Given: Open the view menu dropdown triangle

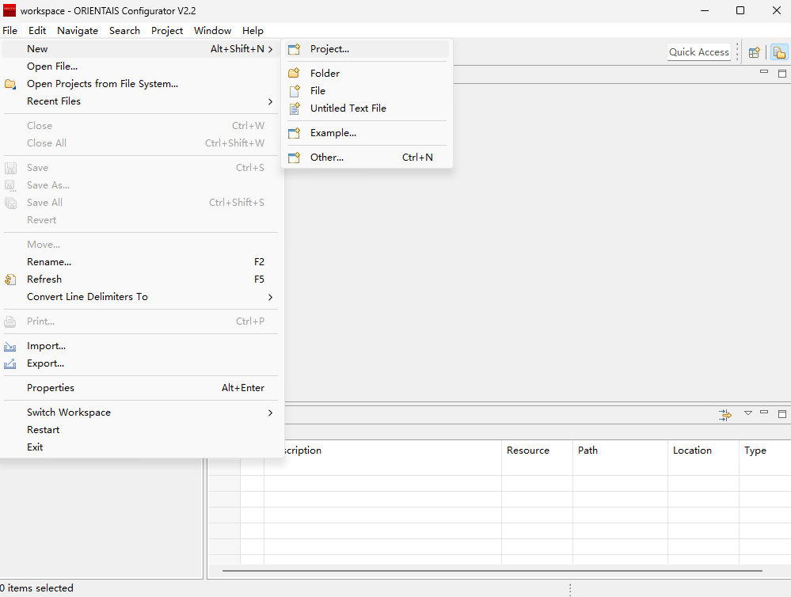Looking at the screenshot, I should [748, 413].
